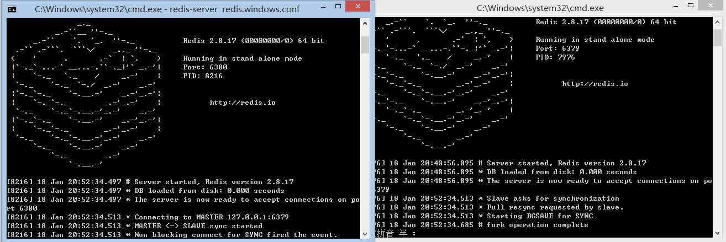The height and width of the screenshot is (242, 726).
Task: Click the '拼音 半' IME indicator in right window
Action: [x=396, y=234]
